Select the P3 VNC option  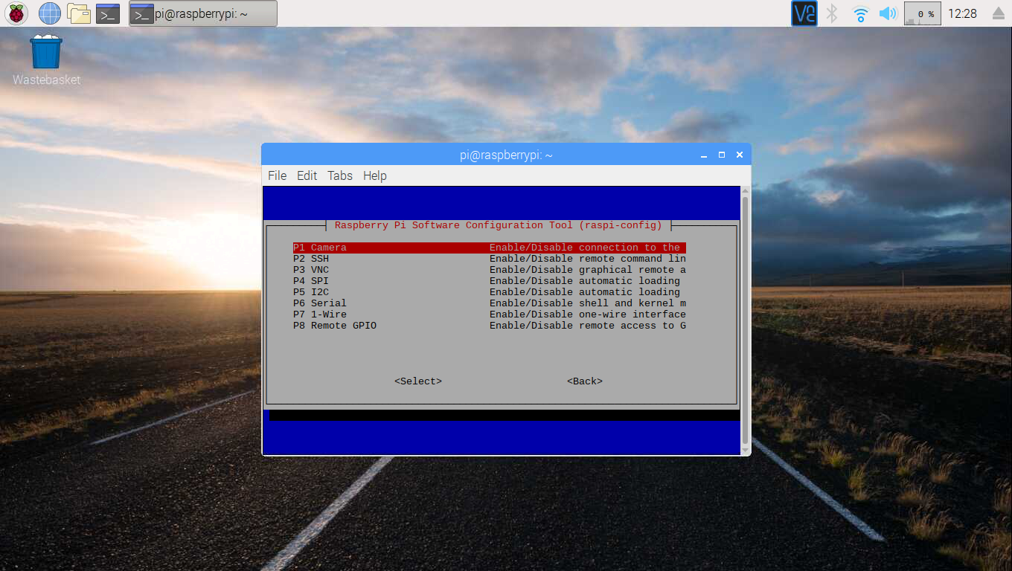click(489, 270)
